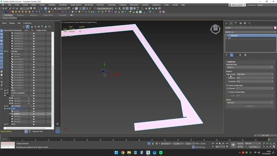This screenshot has width=277, height=156.
Task: Expand the PORTAS_MADEIRA layer tree
Action: [x=5, y=93]
